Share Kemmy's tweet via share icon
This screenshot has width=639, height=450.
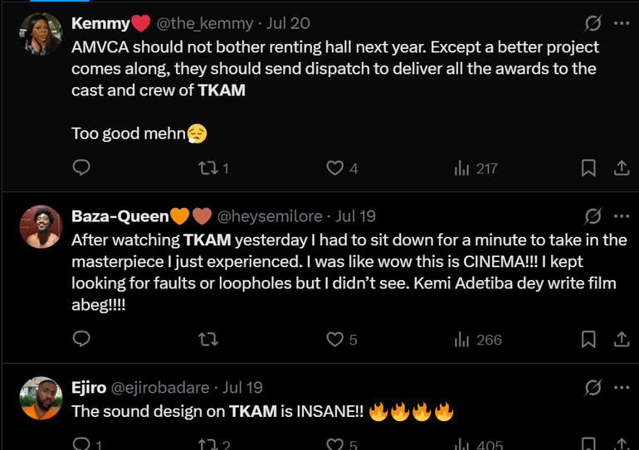tap(621, 168)
